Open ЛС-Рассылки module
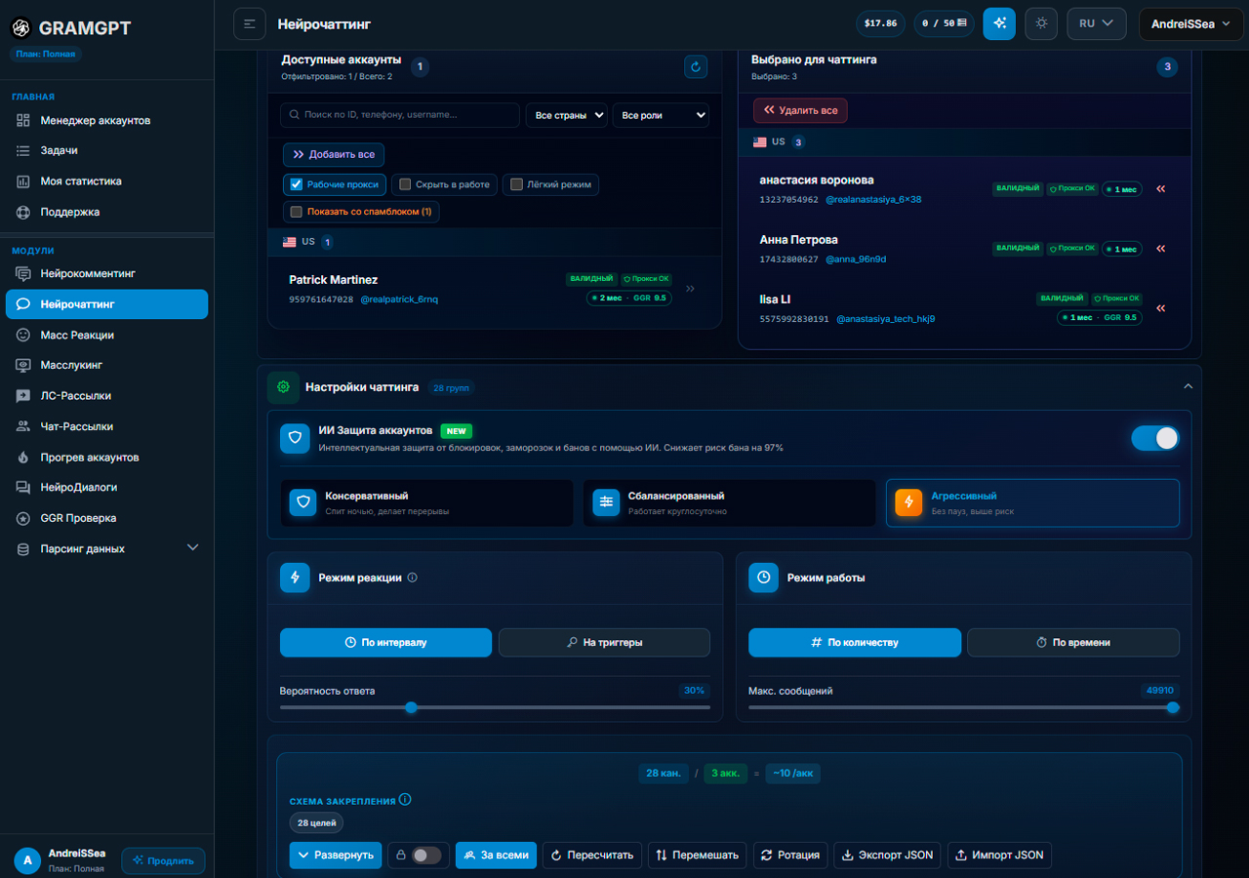This screenshot has height=878, width=1249. click(x=107, y=396)
